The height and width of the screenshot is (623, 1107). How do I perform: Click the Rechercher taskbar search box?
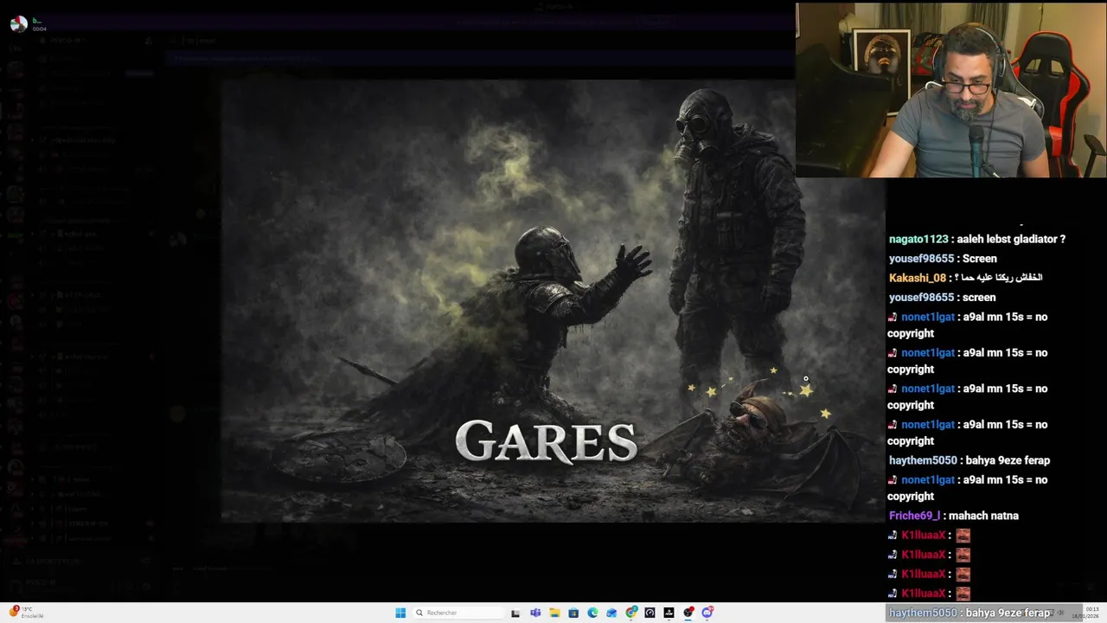[458, 613]
